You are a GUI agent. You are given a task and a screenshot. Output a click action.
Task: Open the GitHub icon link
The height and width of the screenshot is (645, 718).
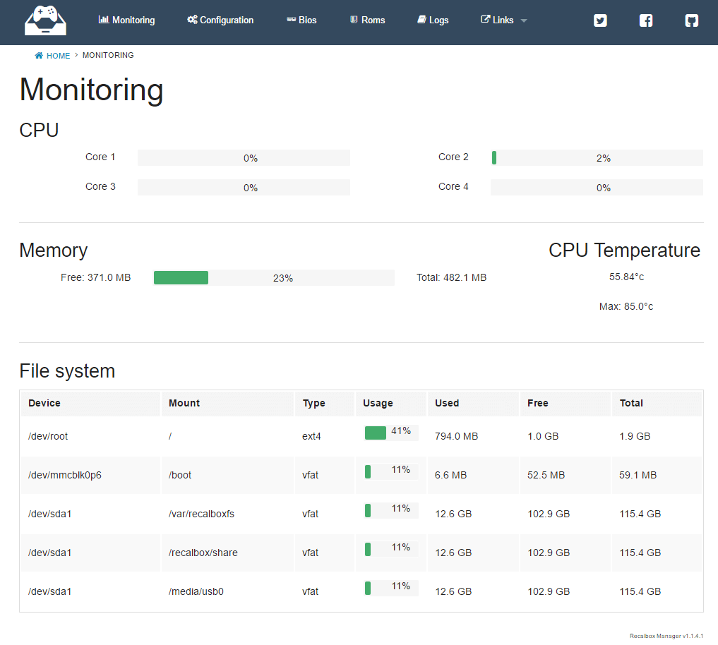point(692,20)
